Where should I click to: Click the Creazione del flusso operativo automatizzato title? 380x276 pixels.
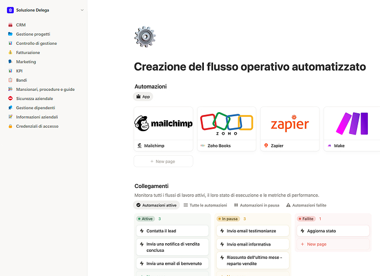(x=250, y=67)
